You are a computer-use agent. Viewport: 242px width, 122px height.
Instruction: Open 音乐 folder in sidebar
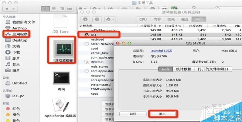point(13,64)
